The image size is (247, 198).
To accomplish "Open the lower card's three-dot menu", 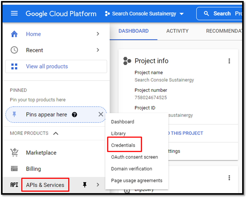I will coord(229,178).
